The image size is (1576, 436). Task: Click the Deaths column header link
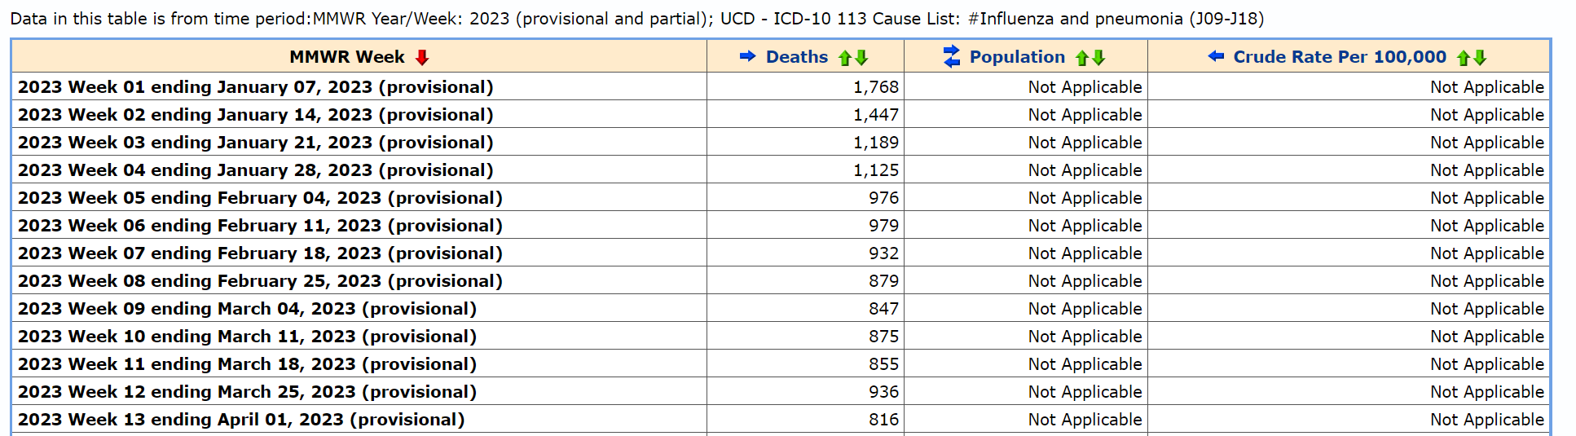(x=796, y=57)
